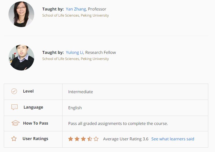Click the first filled rating star
Image resolution: width=215 pixels, height=152 pixels.
point(71,139)
